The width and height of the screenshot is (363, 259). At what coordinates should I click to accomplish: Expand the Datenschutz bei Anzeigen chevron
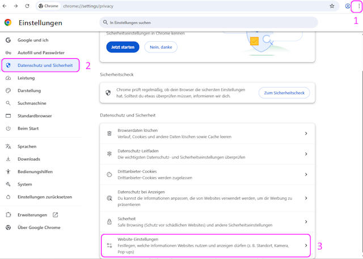[x=306, y=198]
